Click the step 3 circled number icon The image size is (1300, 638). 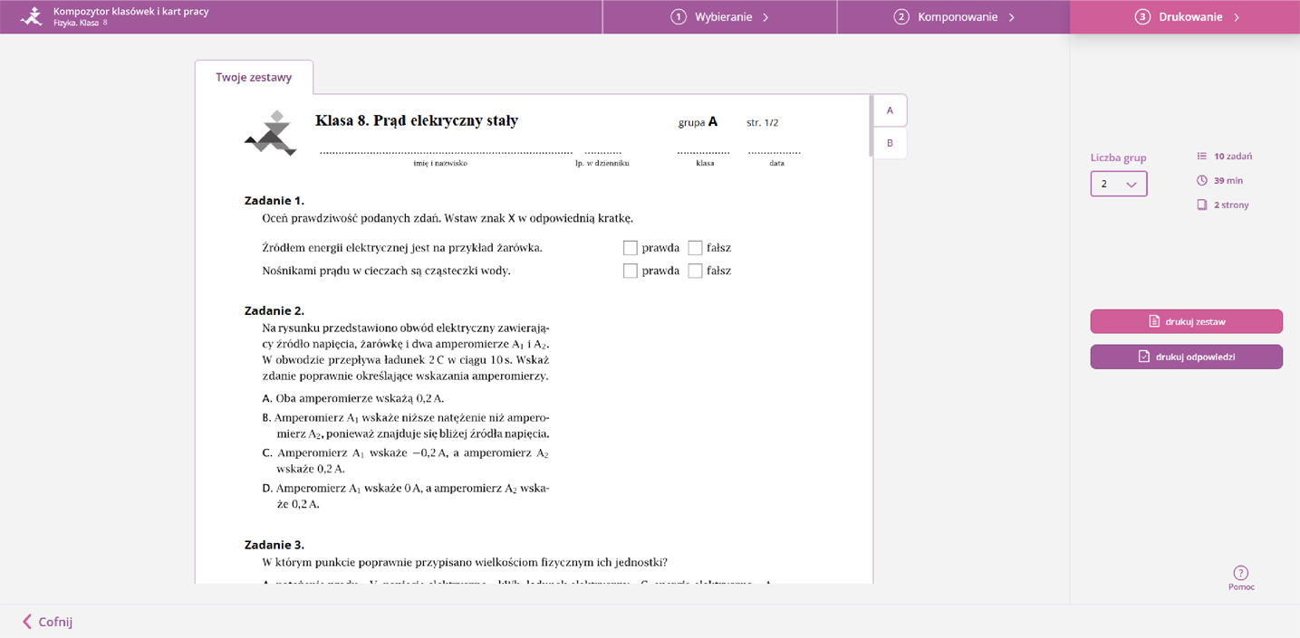pyautogui.click(x=1142, y=17)
